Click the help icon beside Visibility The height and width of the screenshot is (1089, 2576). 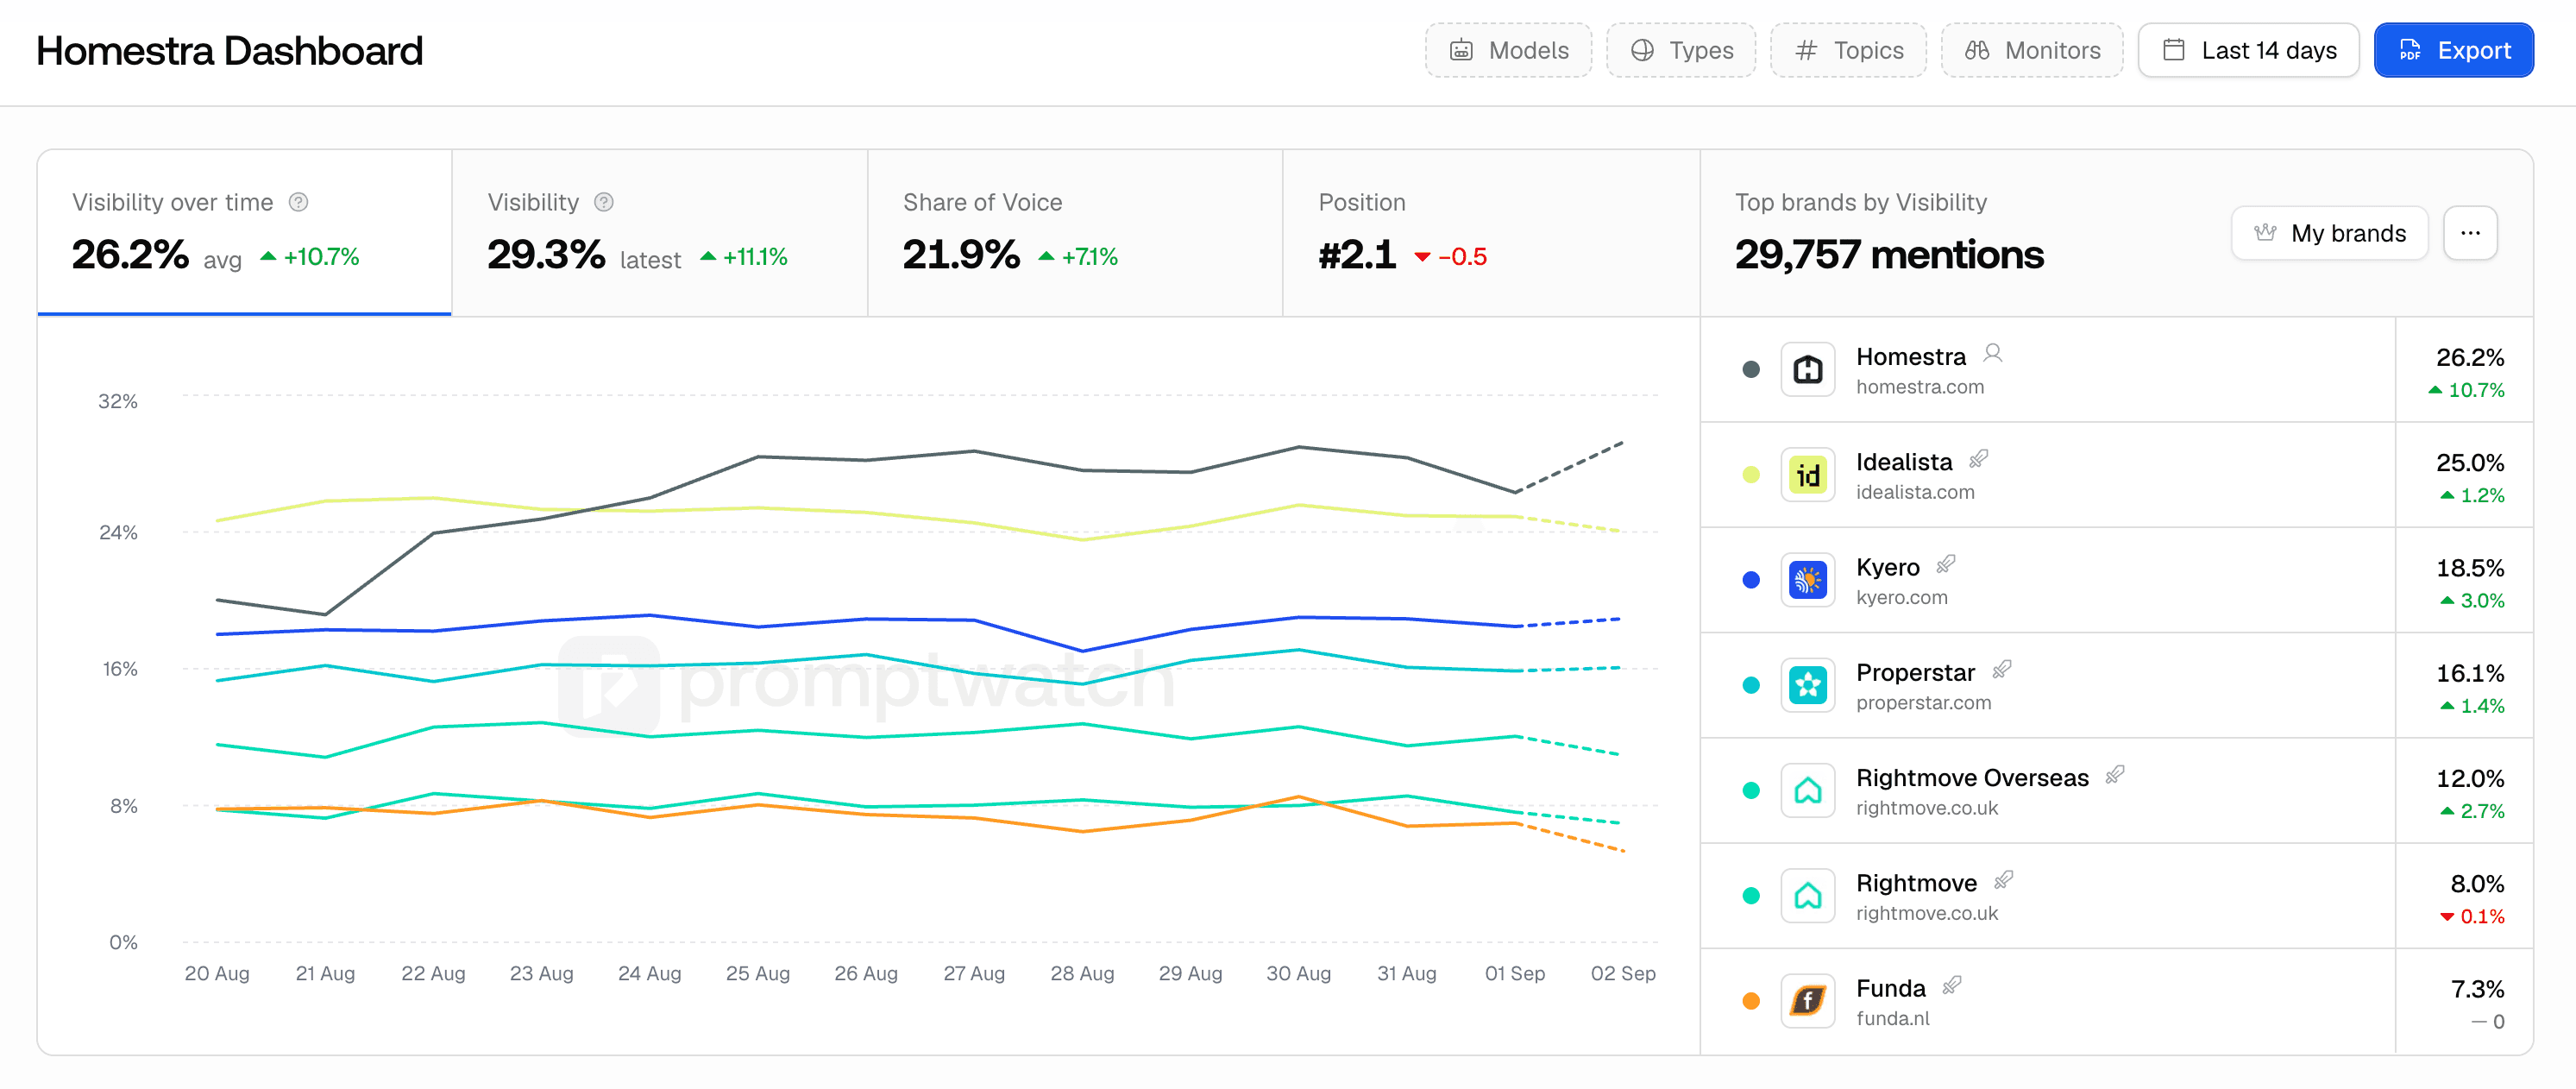coord(603,202)
